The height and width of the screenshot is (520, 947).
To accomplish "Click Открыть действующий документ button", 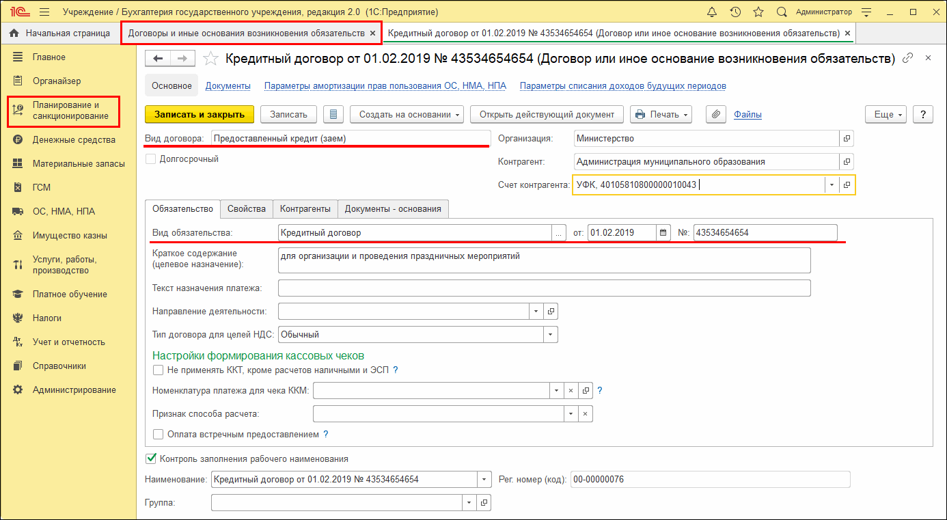I will 547,114.
